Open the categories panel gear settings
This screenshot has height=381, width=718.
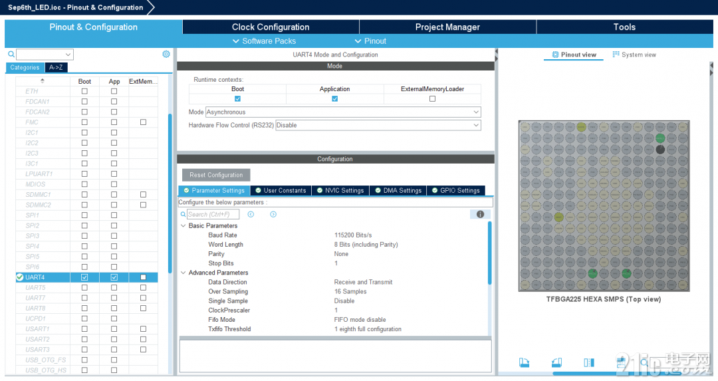(166, 54)
